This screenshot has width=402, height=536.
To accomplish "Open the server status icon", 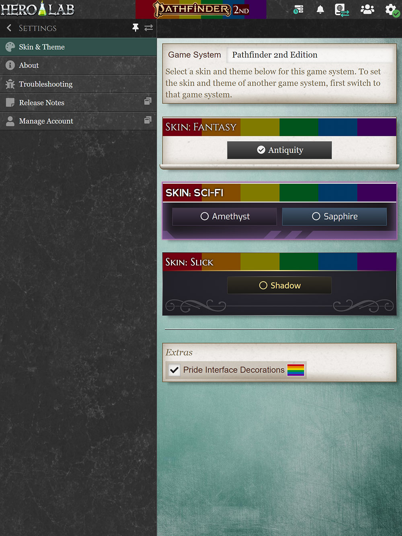I will pos(298,9).
